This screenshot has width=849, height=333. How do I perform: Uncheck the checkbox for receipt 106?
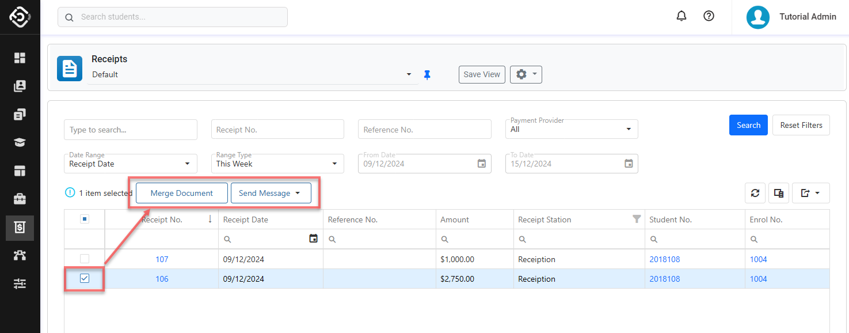(85, 279)
